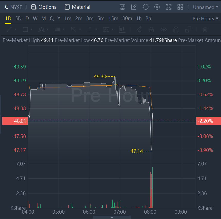Select the line drawing tool
Screen dimensions: 221x219
[x=9, y=30]
